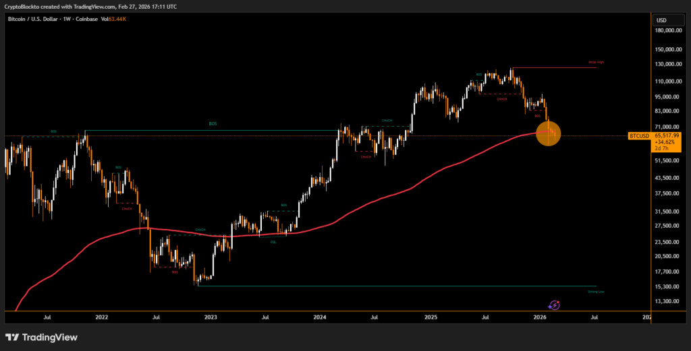Click the 65,517.99 current price value
Screen dimensions: 691x351
tap(667, 135)
